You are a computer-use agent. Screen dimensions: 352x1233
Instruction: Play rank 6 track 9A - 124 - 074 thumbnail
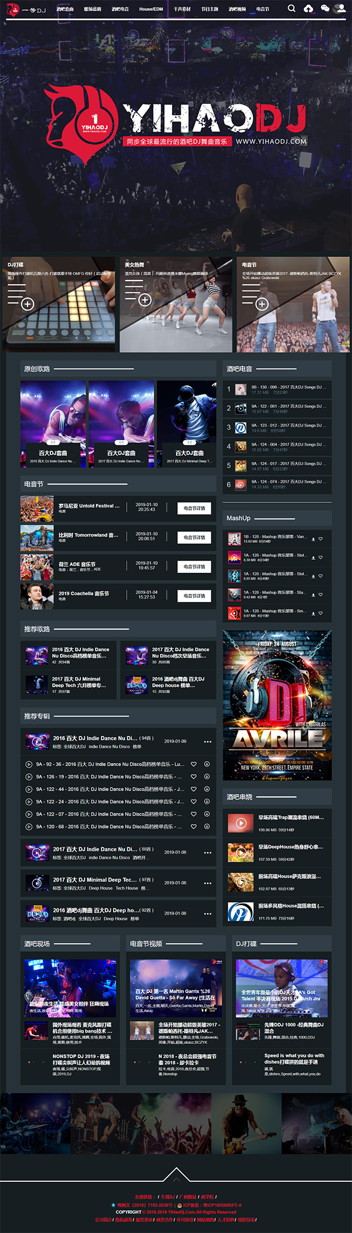pos(241,484)
